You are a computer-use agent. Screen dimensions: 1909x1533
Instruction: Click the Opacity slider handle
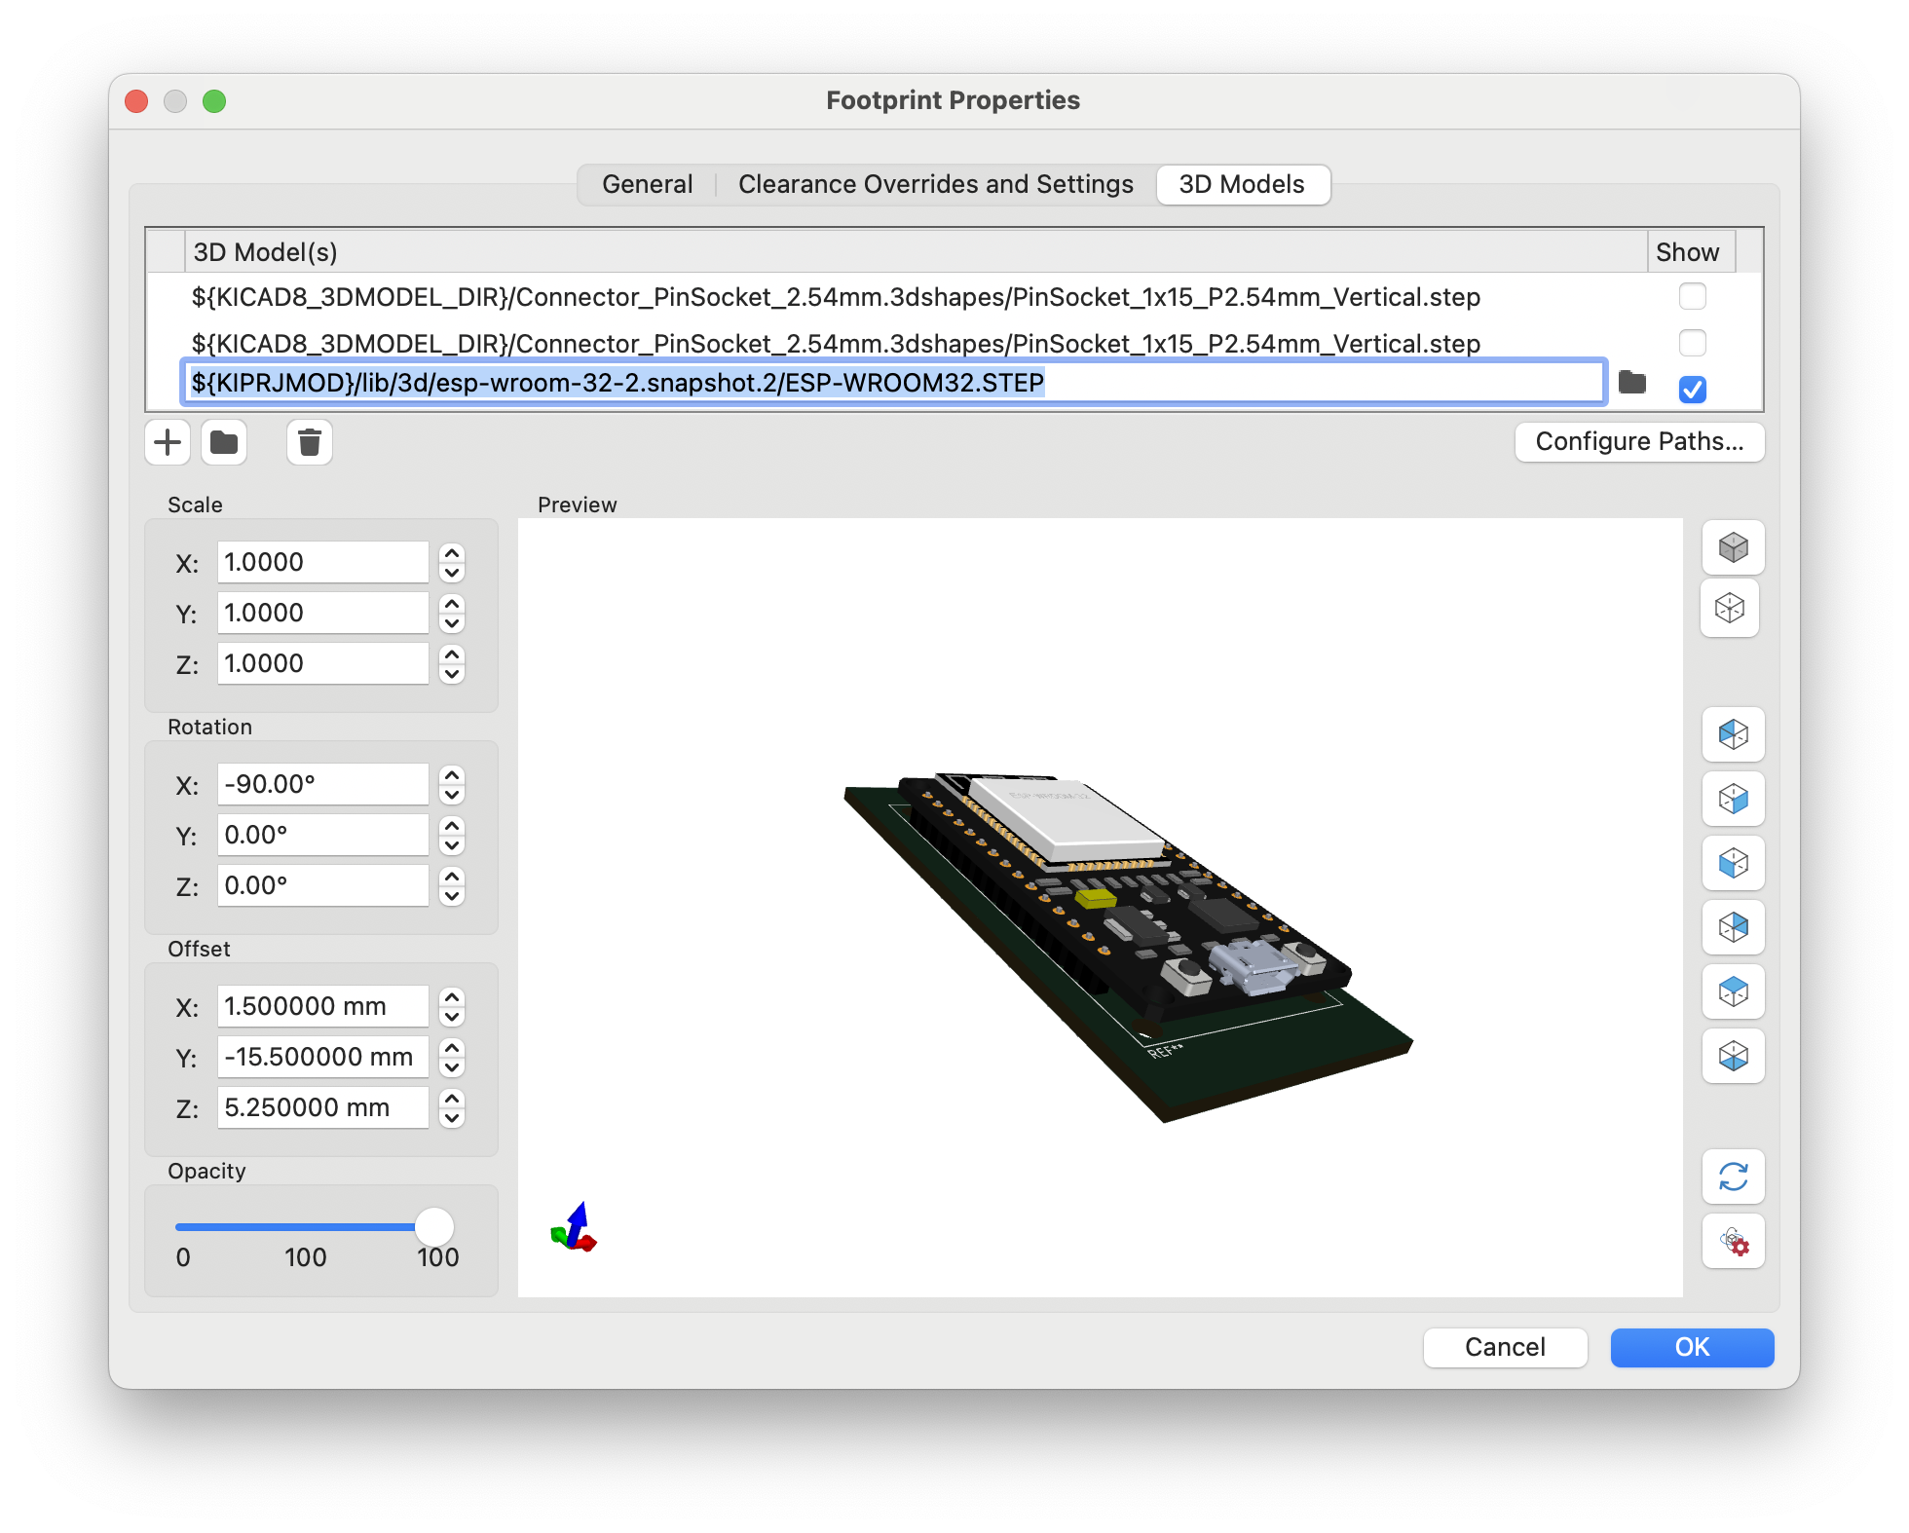coord(434,1226)
